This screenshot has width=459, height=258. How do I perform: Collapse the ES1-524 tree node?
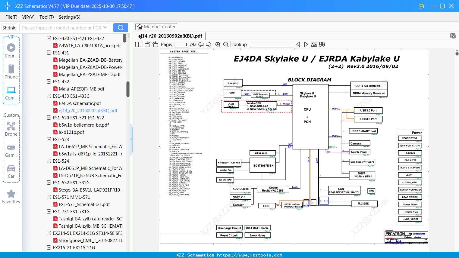coord(49,161)
